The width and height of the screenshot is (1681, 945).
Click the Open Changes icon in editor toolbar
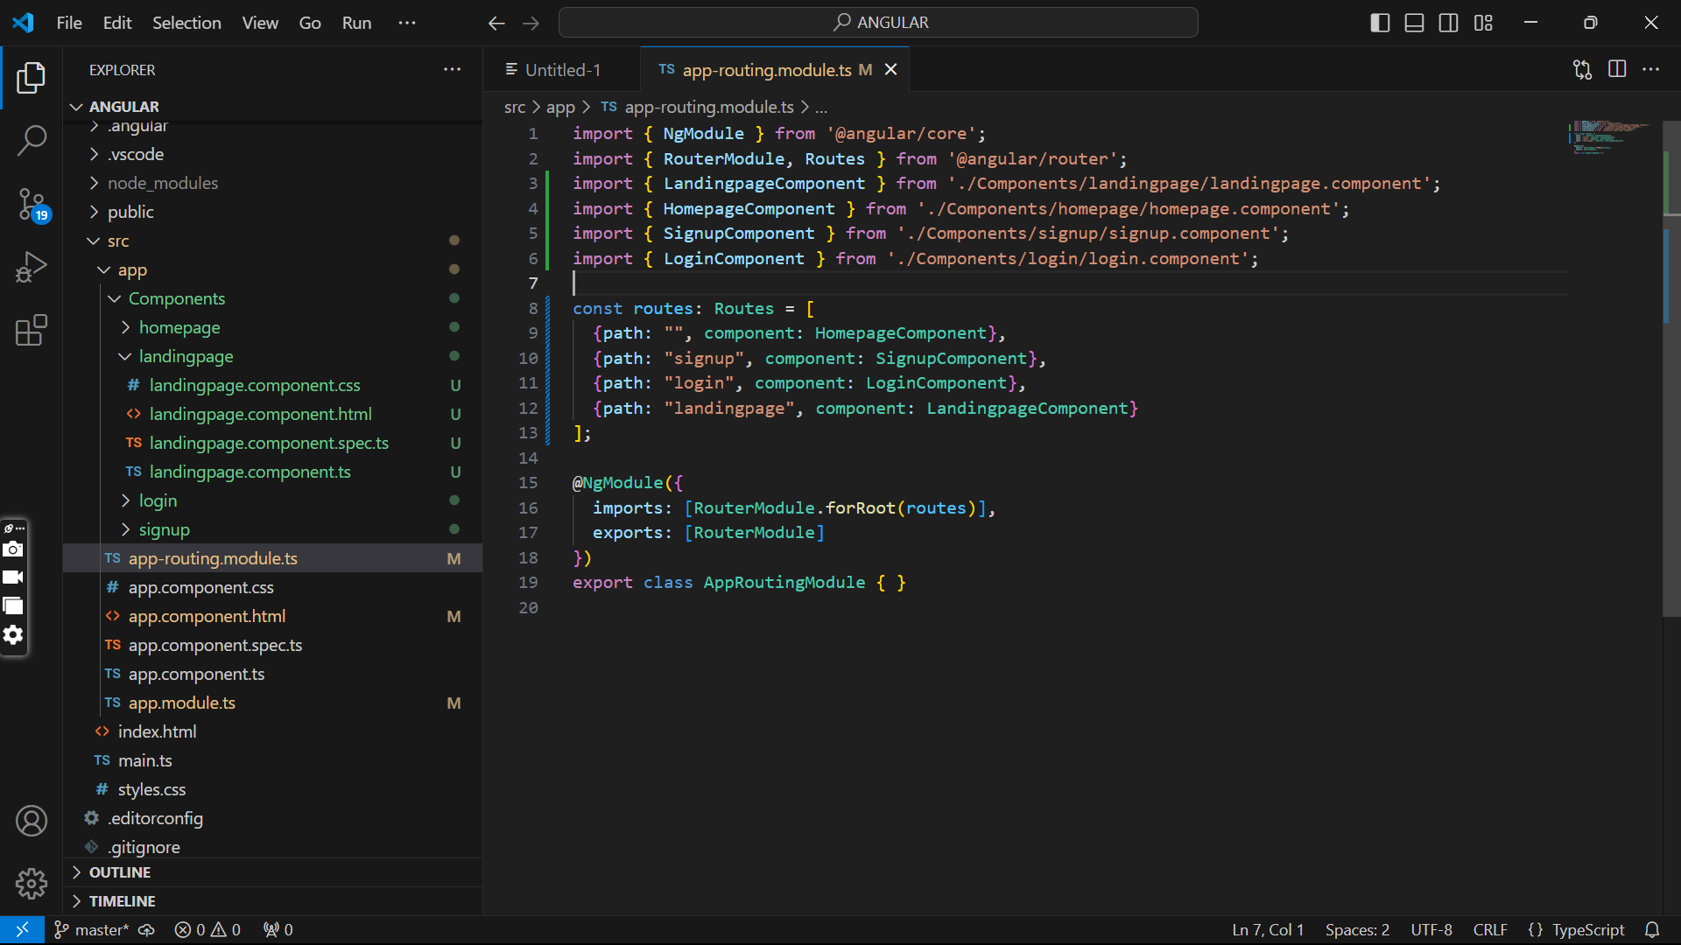coord(1582,70)
